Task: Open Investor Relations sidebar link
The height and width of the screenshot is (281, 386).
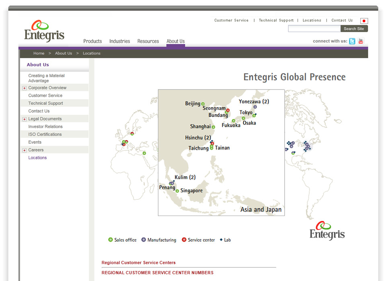Action: (x=45, y=126)
